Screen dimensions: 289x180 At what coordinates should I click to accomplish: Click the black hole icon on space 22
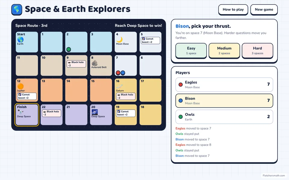pyautogui.click(x=45, y=112)
